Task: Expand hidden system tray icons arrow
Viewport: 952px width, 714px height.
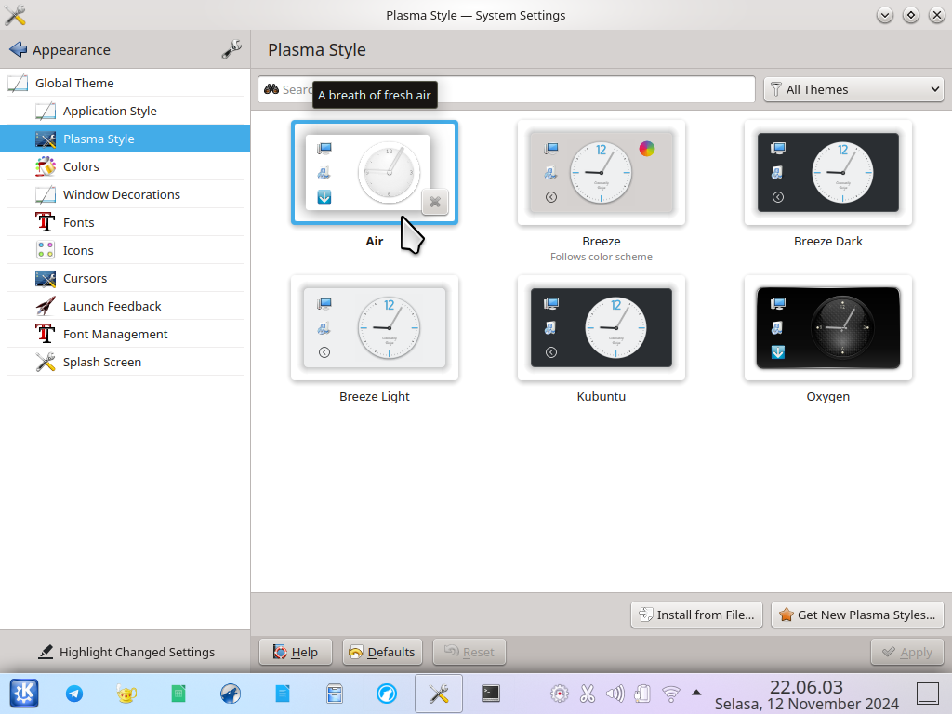Action: tap(696, 692)
